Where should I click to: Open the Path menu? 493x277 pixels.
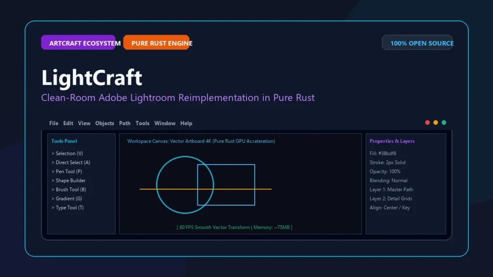125,123
